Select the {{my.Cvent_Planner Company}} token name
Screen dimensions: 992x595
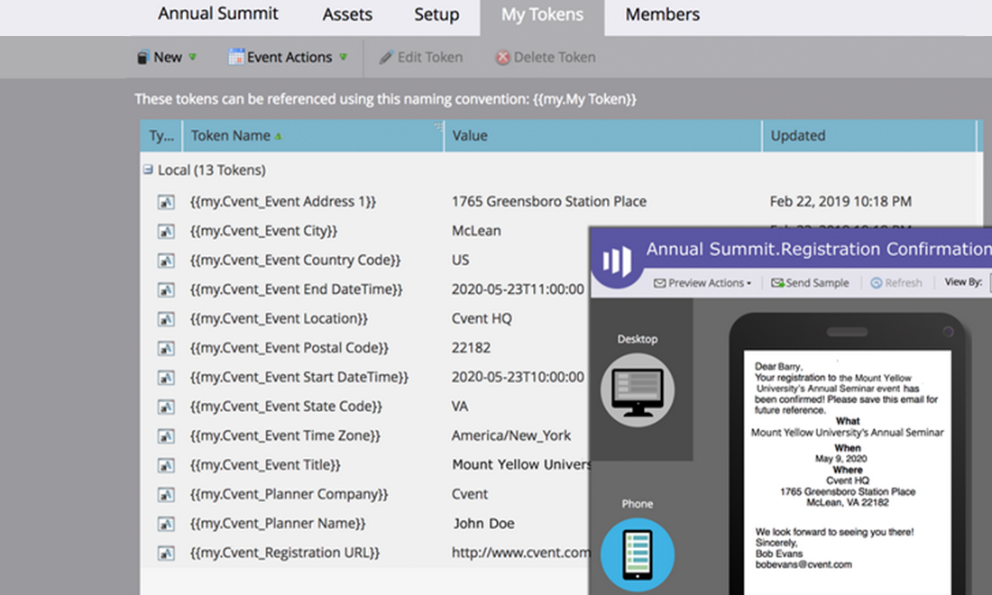289,494
